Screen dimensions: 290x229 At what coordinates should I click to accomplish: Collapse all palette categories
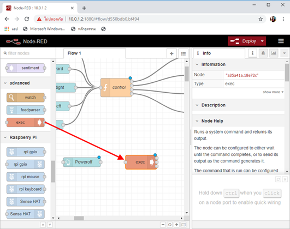pyautogui.click(x=43, y=225)
